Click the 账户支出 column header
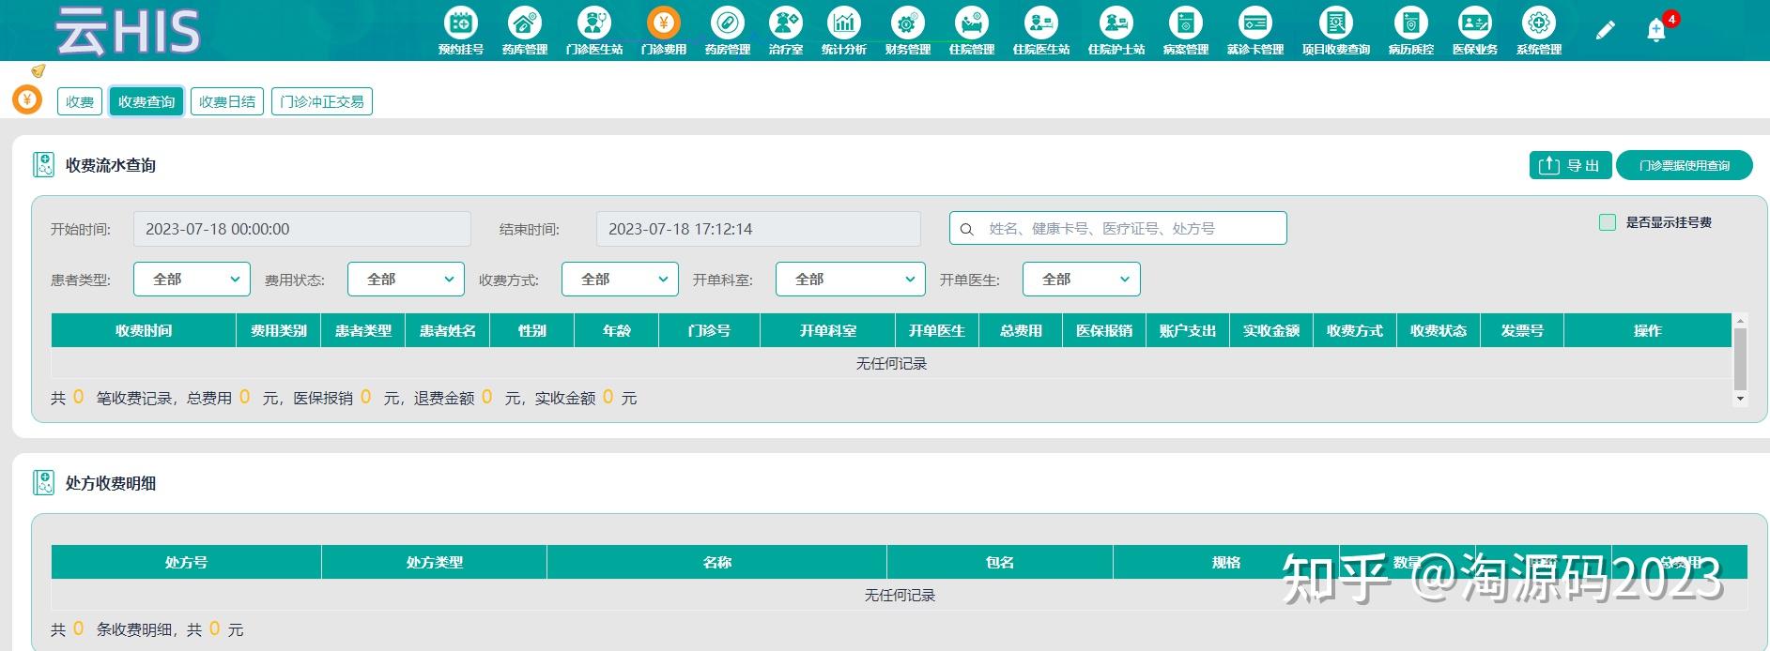Viewport: 1770px width, 651px height. pos(1188,330)
